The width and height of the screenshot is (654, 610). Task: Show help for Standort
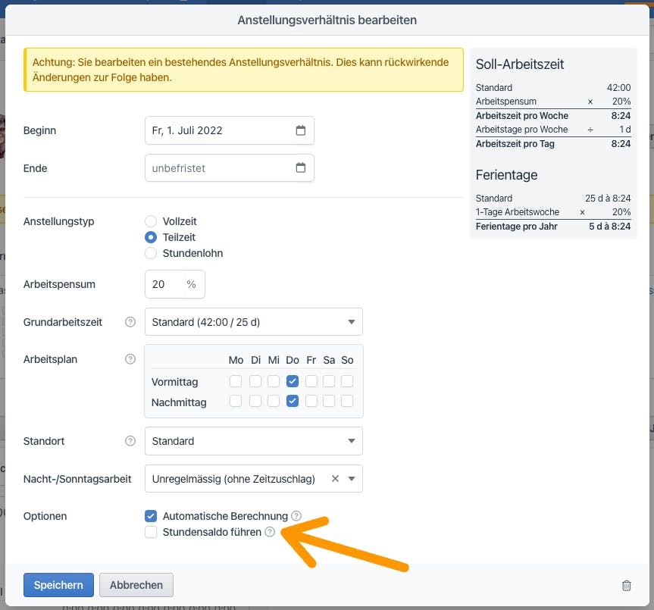(x=130, y=441)
